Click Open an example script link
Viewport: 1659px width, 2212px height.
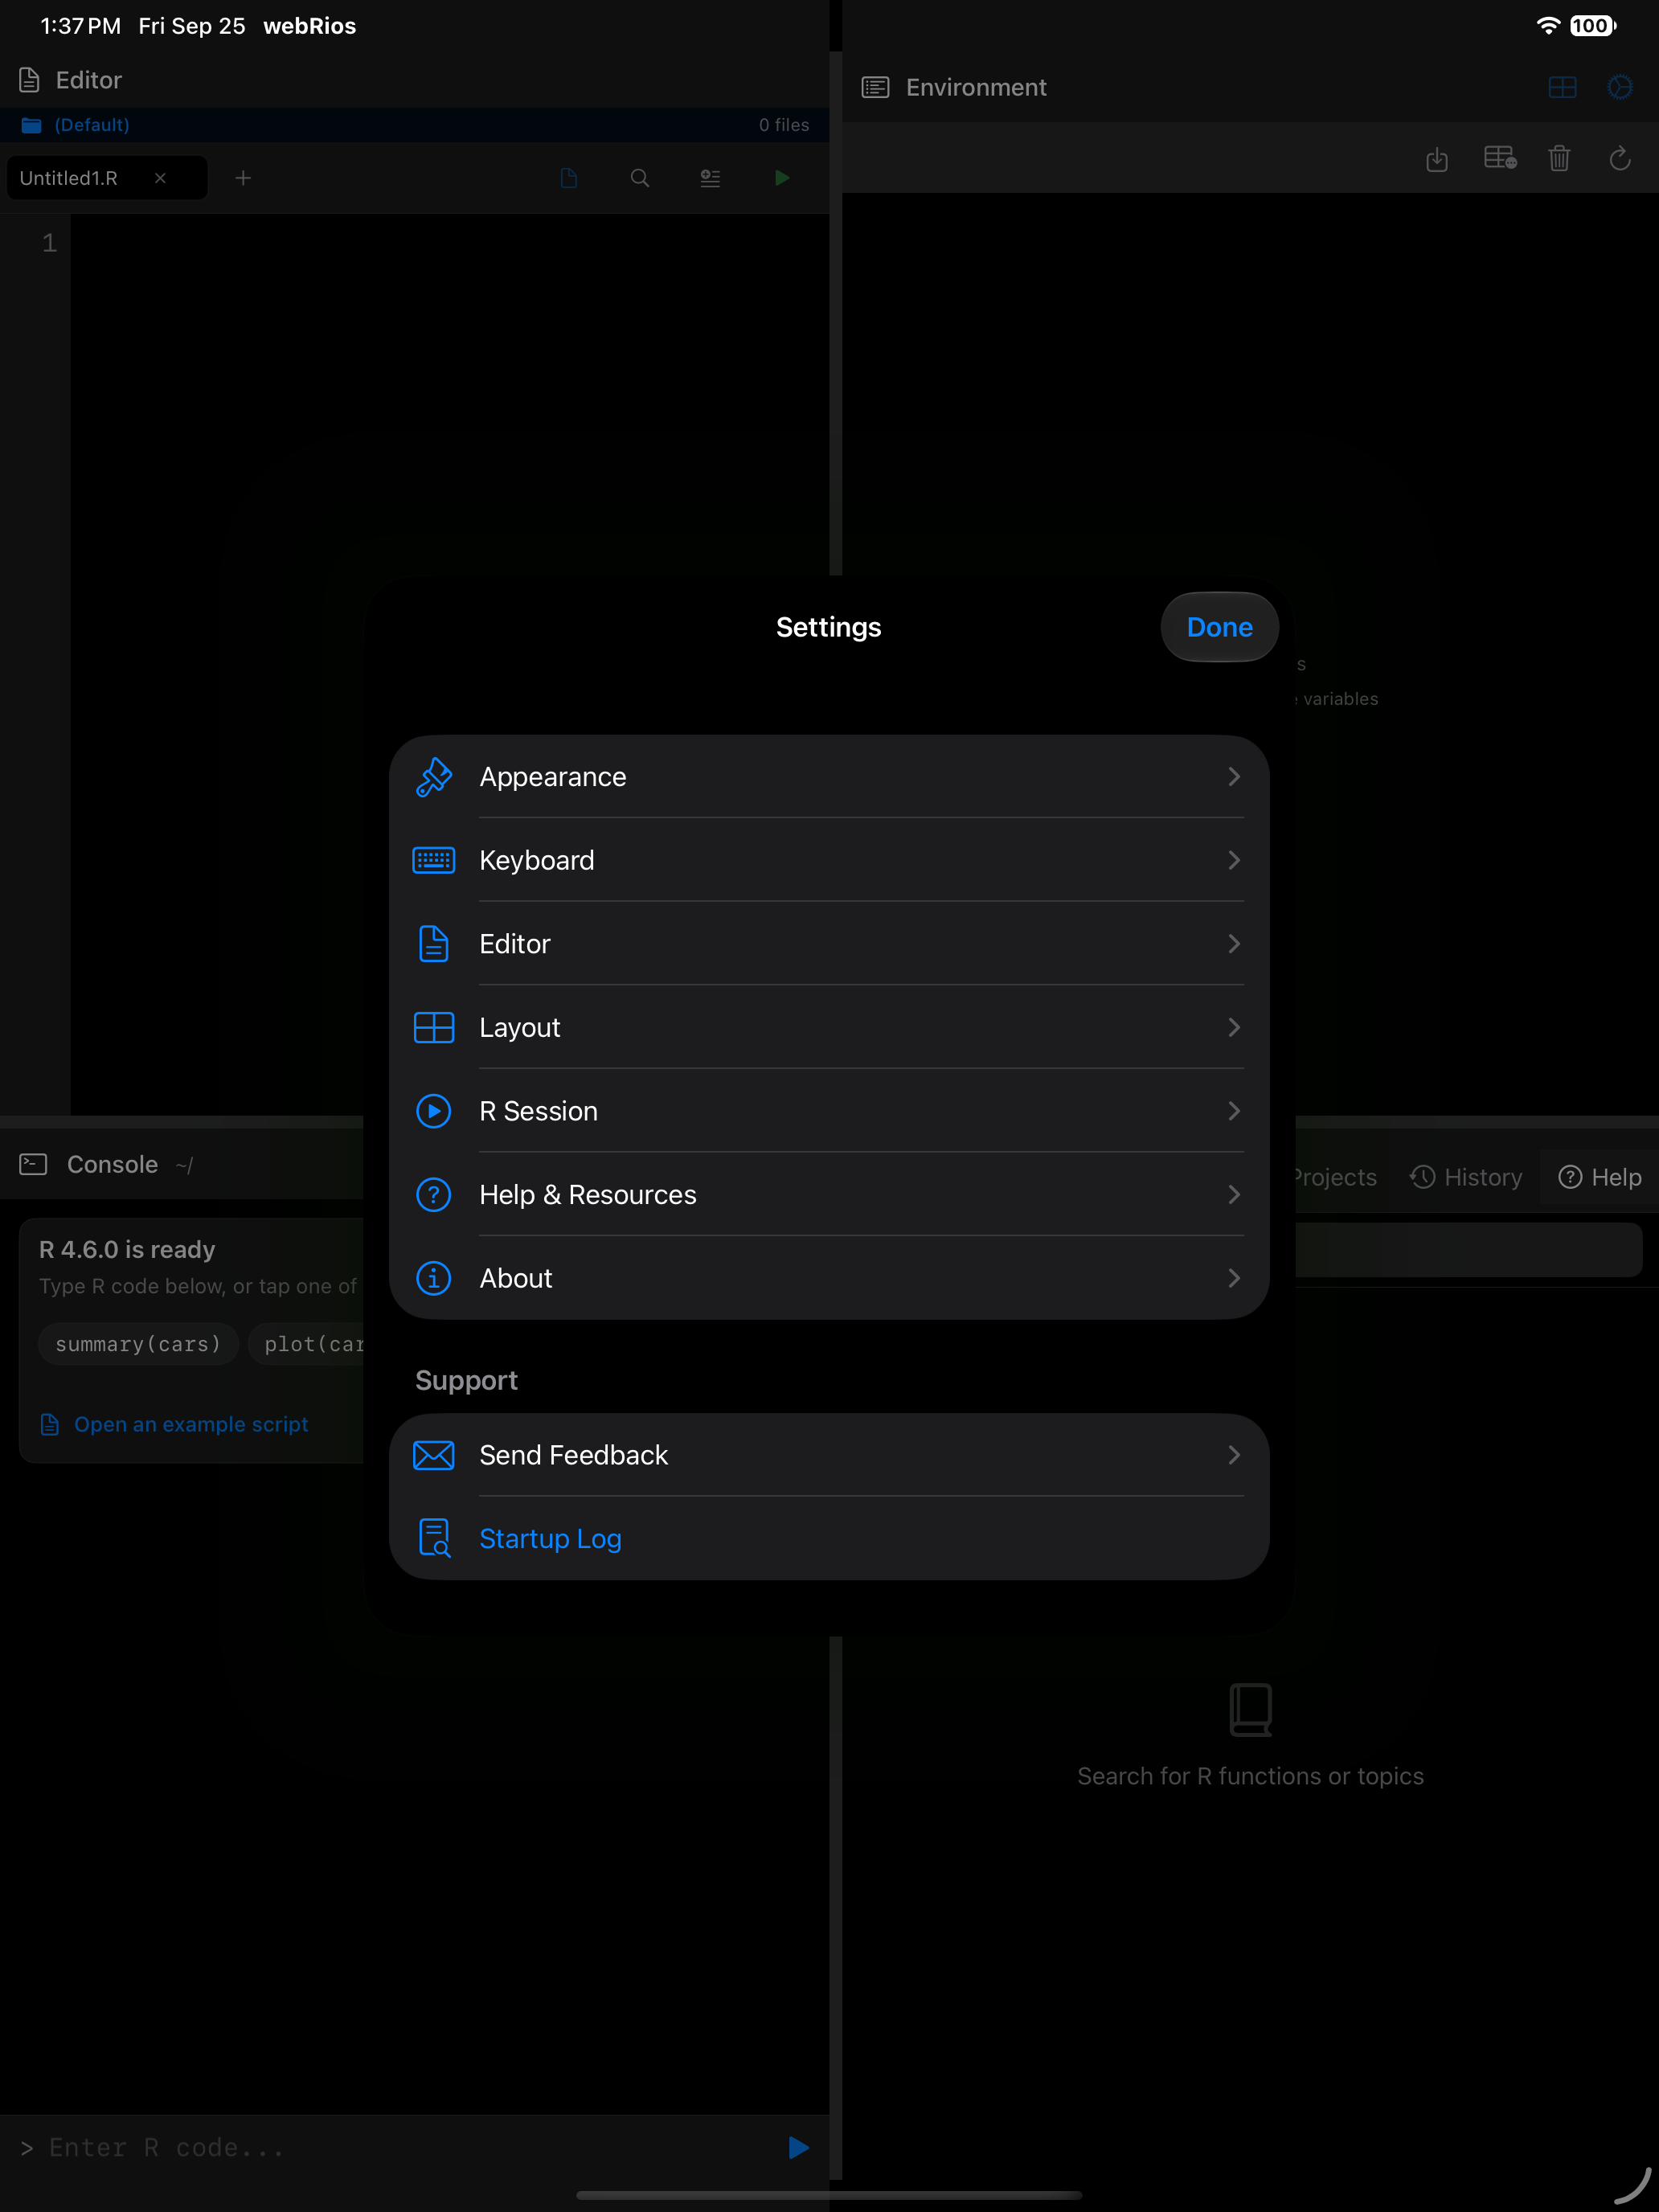tap(191, 1424)
